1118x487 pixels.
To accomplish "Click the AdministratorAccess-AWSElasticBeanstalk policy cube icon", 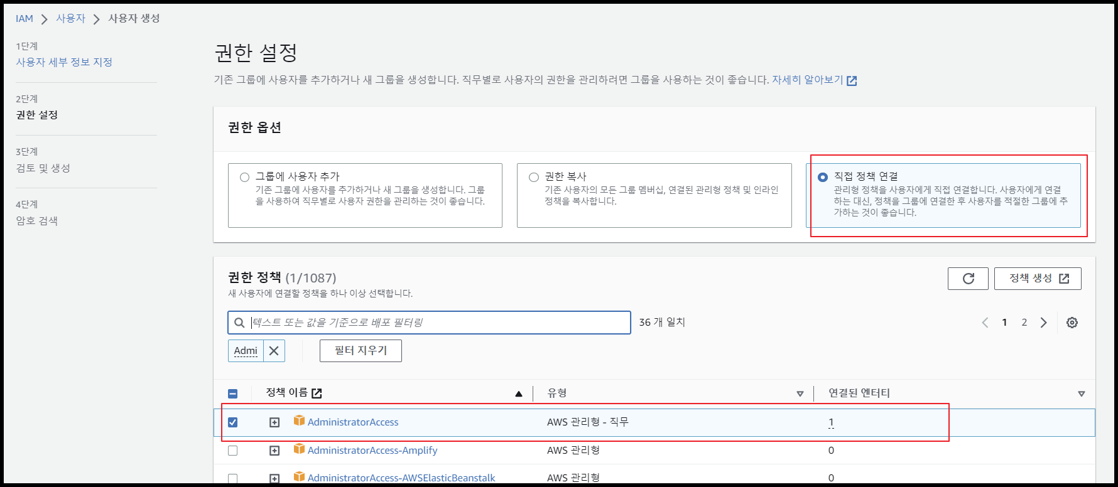I will [299, 477].
